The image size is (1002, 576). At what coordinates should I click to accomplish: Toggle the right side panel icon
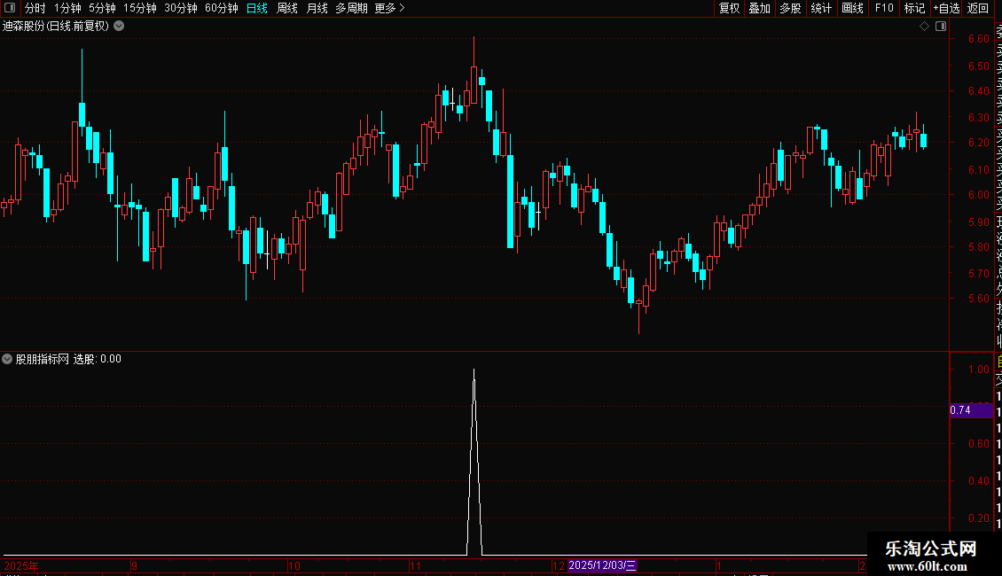[941, 27]
